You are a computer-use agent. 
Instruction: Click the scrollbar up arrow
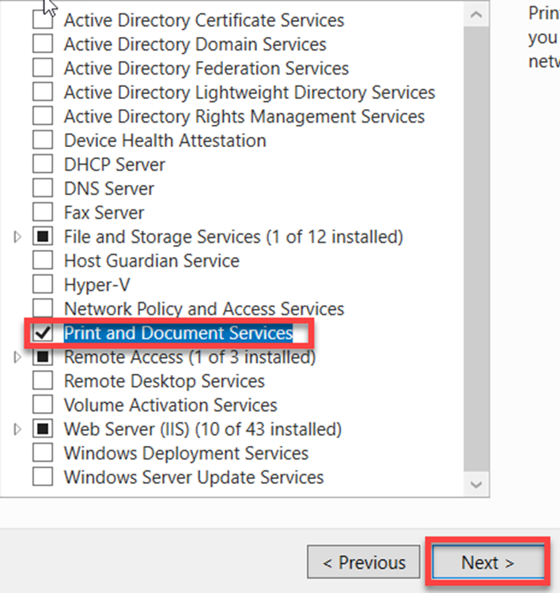pos(477,14)
